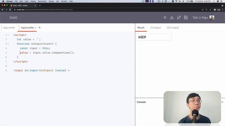Image resolution: width=225 pixels, height=126 pixels.
Task: Click the 'let value' code line
Action: 29,40
